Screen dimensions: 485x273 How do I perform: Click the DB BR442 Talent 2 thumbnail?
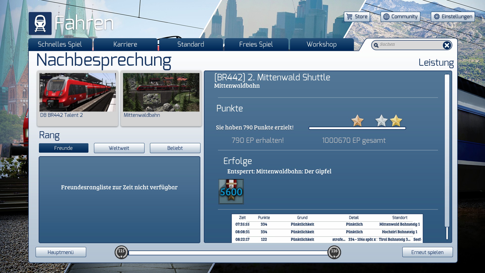point(77,93)
